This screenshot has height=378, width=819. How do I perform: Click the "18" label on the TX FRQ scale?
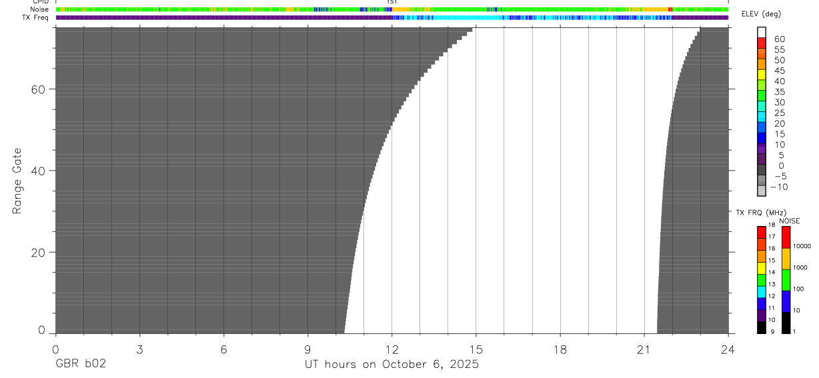point(772,225)
